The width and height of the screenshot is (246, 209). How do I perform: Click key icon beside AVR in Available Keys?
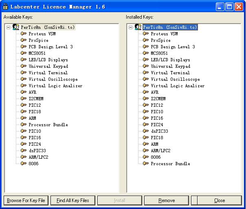(24, 92)
